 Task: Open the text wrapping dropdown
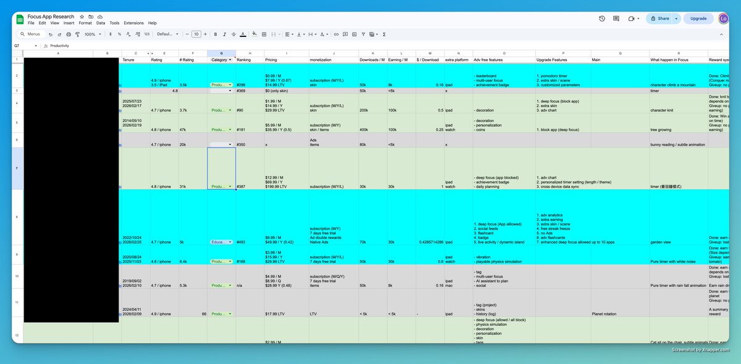click(x=312, y=34)
